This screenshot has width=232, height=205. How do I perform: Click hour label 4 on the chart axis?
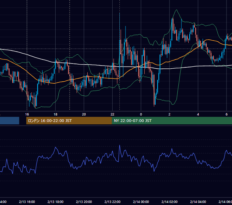point(198,114)
